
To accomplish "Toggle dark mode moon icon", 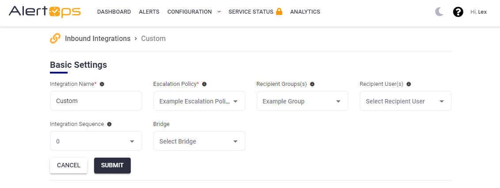I will 439,12.
